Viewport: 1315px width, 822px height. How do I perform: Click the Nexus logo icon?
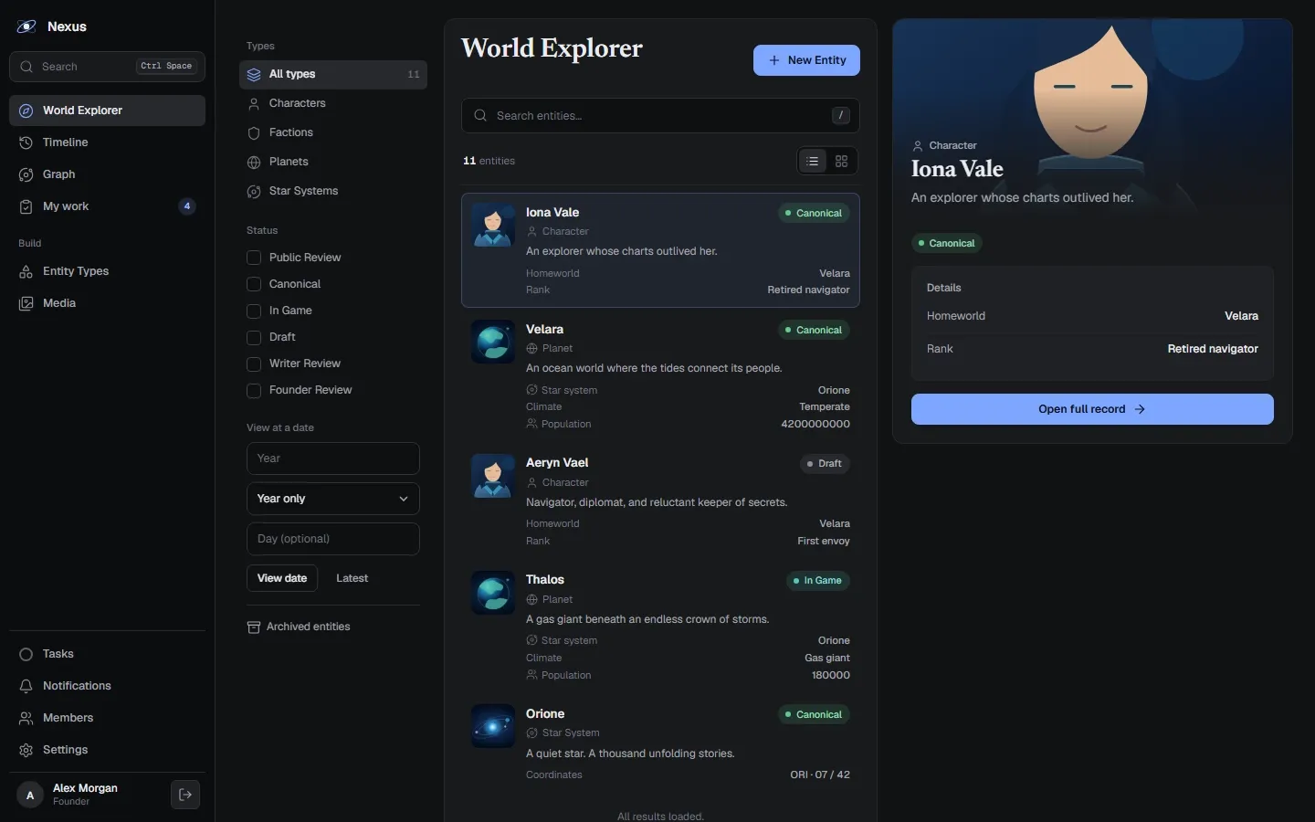[26, 26]
